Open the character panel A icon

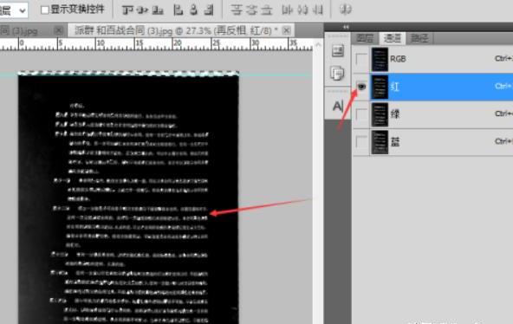tap(338, 106)
